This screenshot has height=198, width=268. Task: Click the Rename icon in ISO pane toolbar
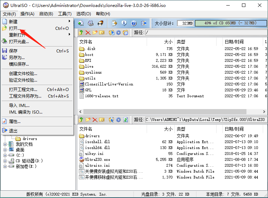point(102,32)
